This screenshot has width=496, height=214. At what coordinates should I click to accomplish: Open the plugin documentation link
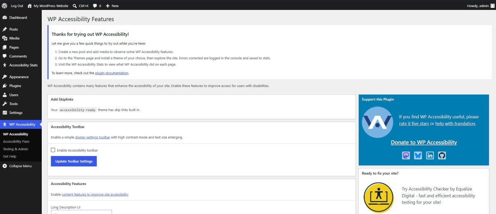pyautogui.click(x=112, y=73)
